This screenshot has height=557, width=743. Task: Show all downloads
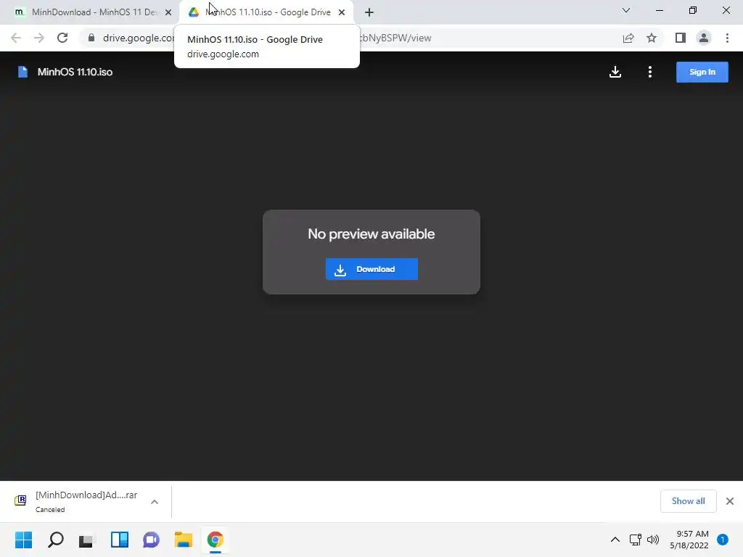click(x=688, y=501)
